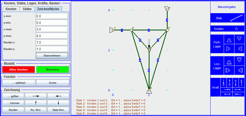Toggle member numbers with Stab-Nrn.
This screenshot has height=116, width=246.
(58, 110)
